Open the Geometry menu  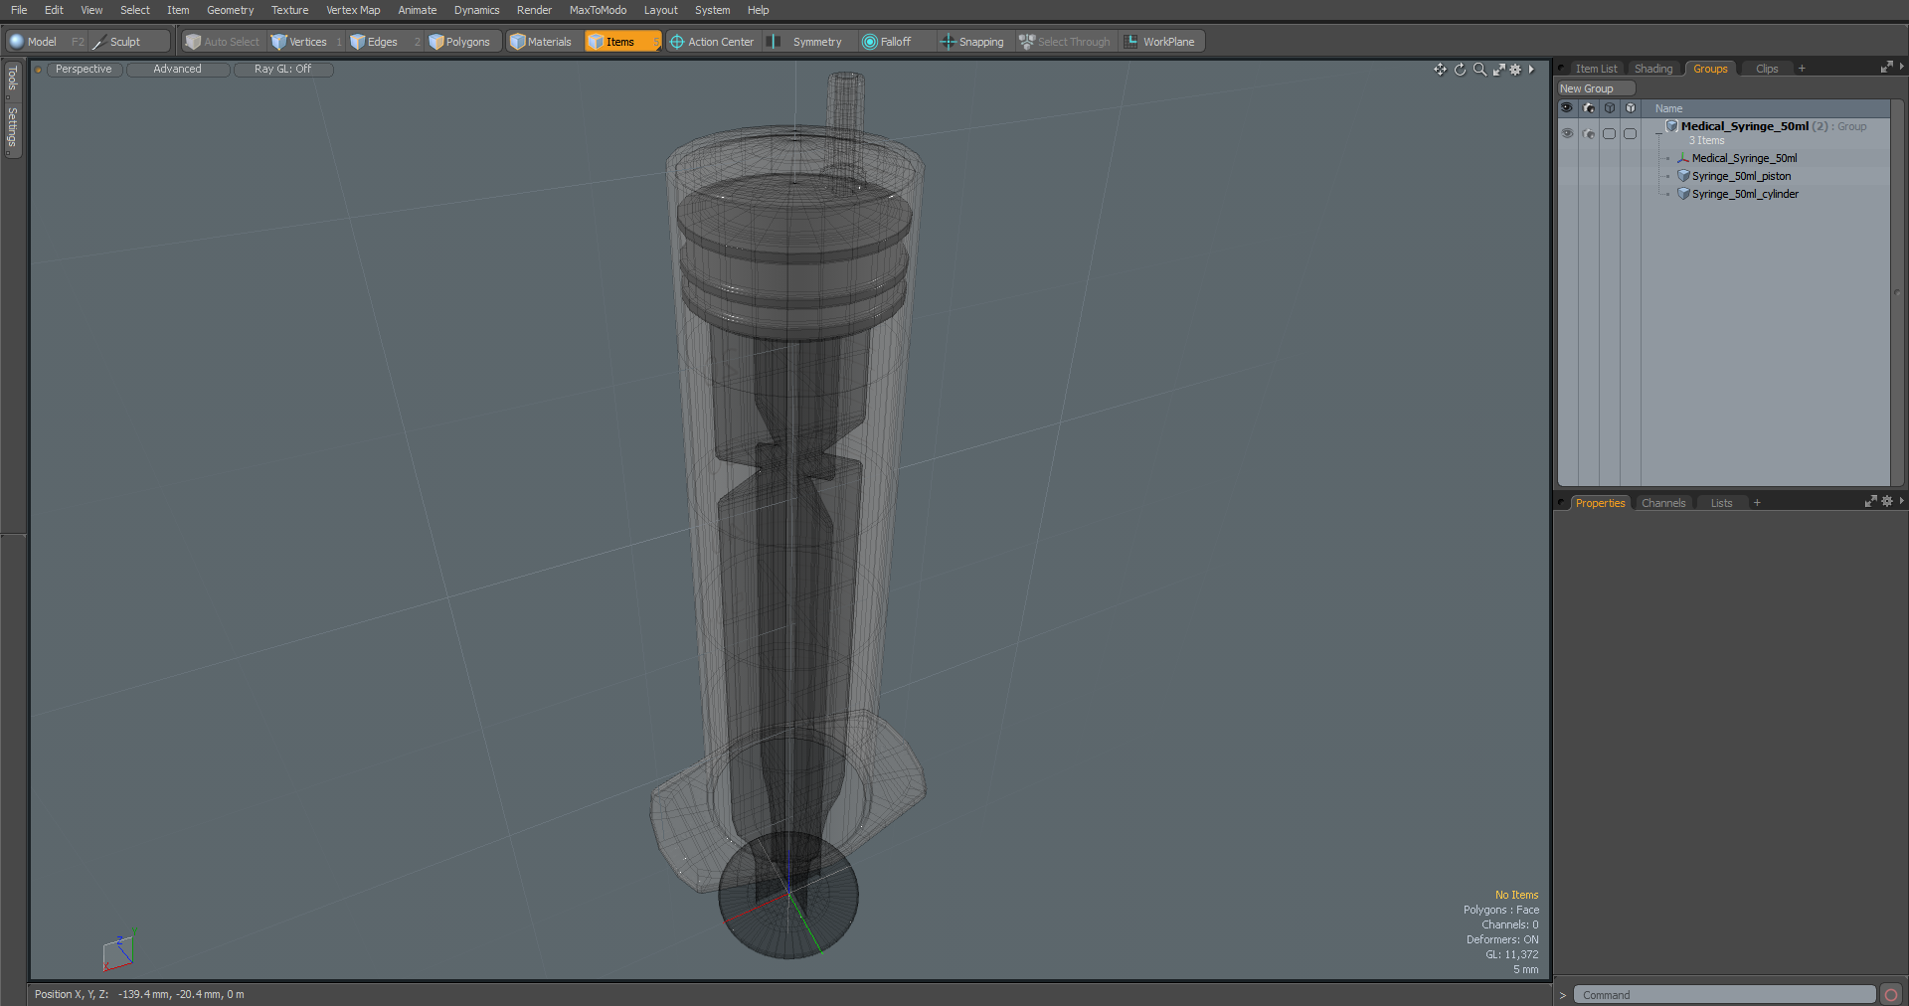[230, 10]
